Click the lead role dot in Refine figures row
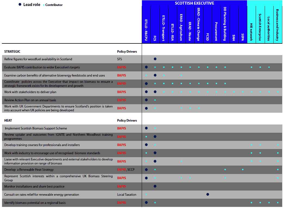Image resolution: width=284 pixels, height=209 pixels. click(x=155, y=59)
